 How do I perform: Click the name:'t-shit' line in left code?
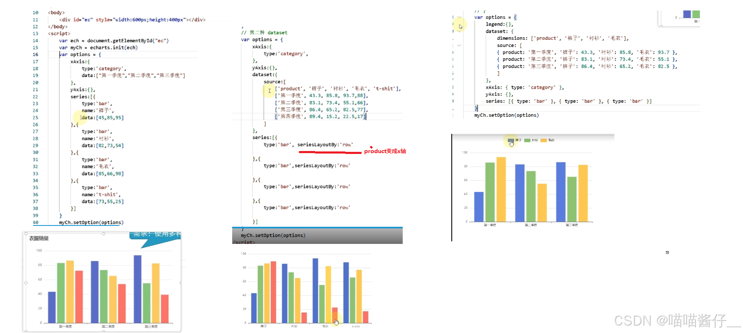click(101, 195)
